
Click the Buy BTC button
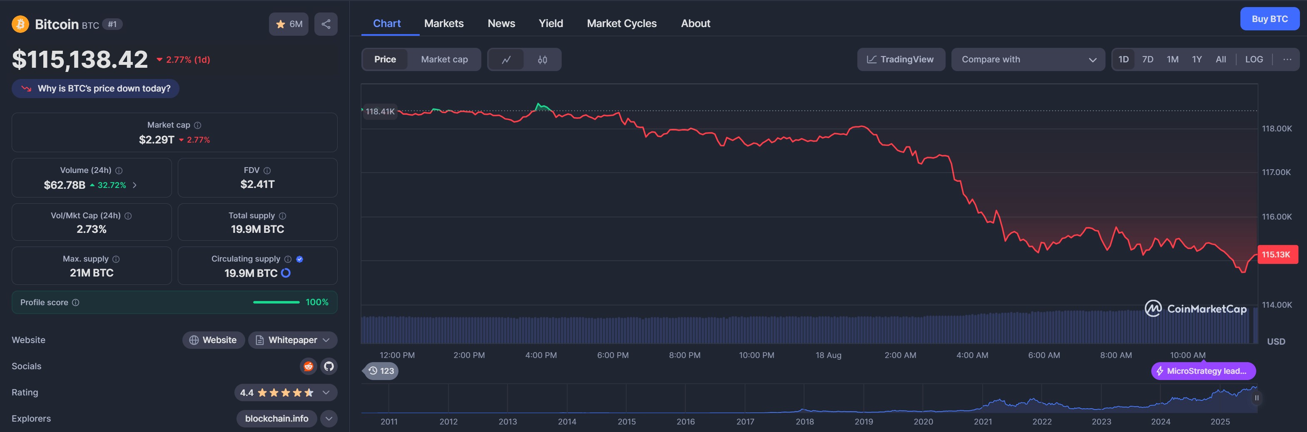tap(1269, 19)
